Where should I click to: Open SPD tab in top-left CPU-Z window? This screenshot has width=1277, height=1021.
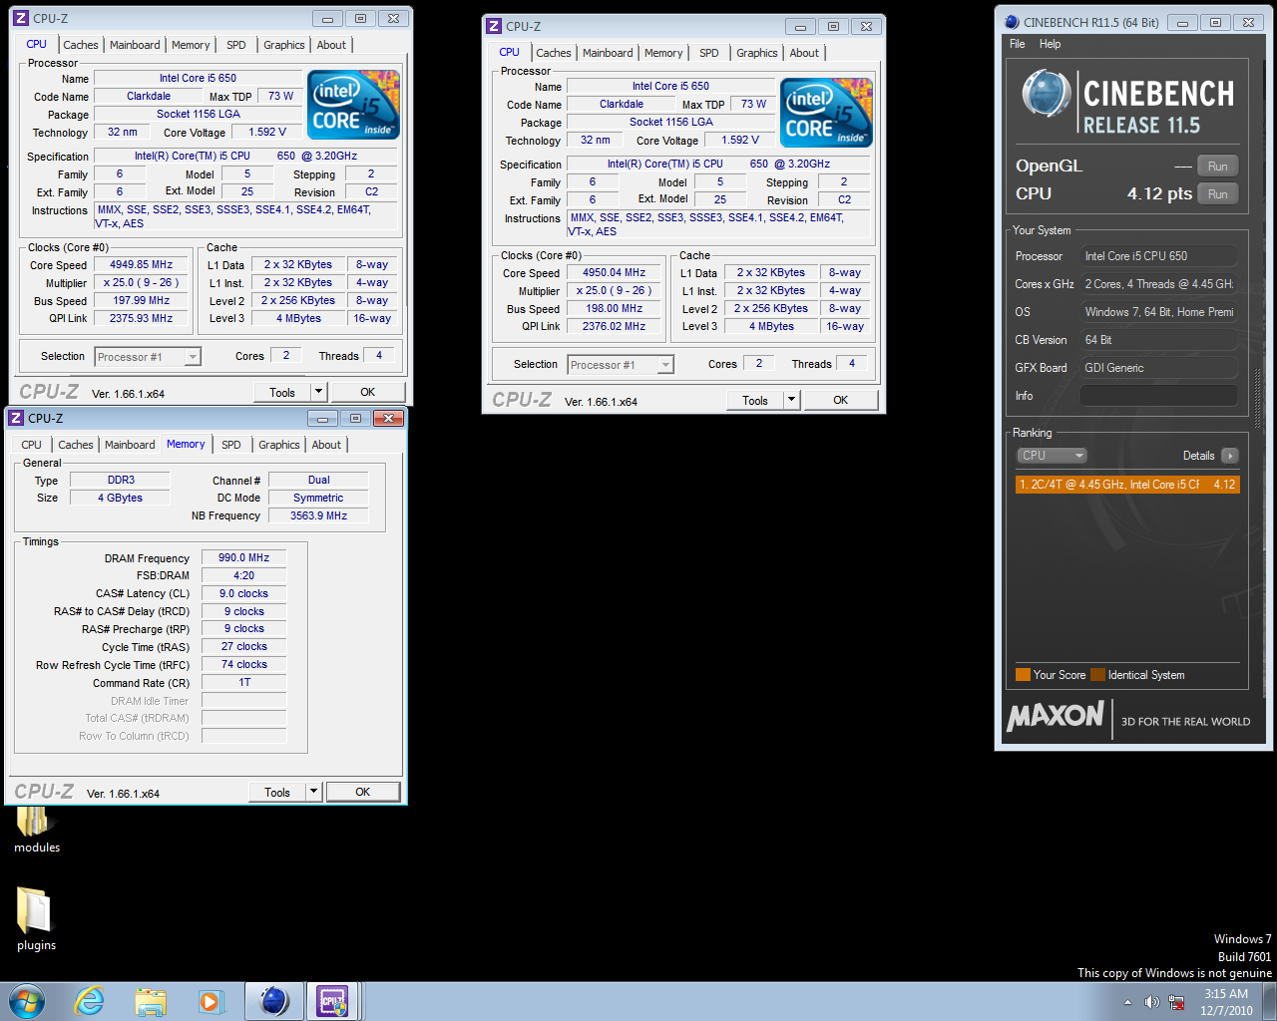pyautogui.click(x=236, y=45)
